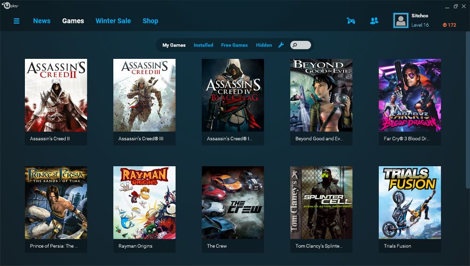This screenshot has width=470, height=266.
Task: Open the friends list icon
Action: (x=374, y=21)
